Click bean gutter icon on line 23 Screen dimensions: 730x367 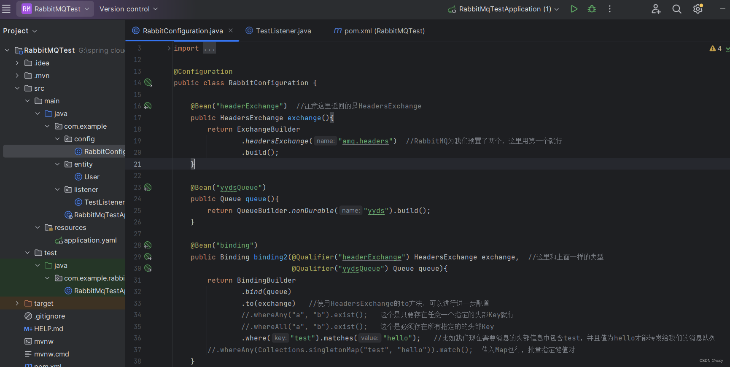148,187
